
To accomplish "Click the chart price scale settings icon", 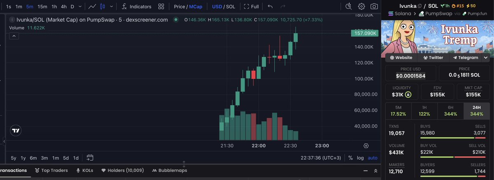I will 366,146.
